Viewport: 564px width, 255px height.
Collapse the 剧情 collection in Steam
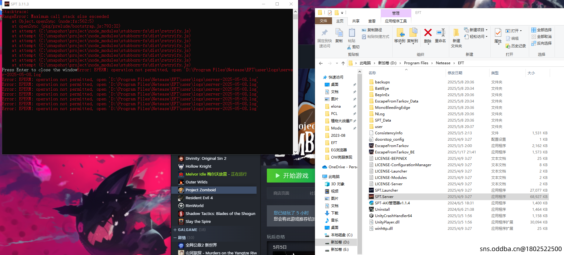click(175, 238)
